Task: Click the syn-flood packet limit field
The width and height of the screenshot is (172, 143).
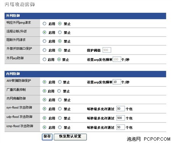Action: pyautogui.click(x=121, y=109)
